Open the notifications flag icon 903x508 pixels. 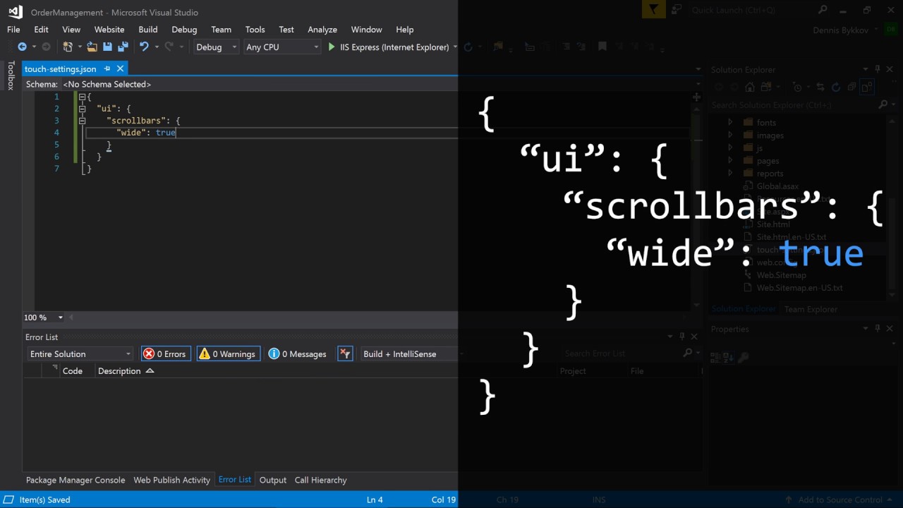point(654,9)
